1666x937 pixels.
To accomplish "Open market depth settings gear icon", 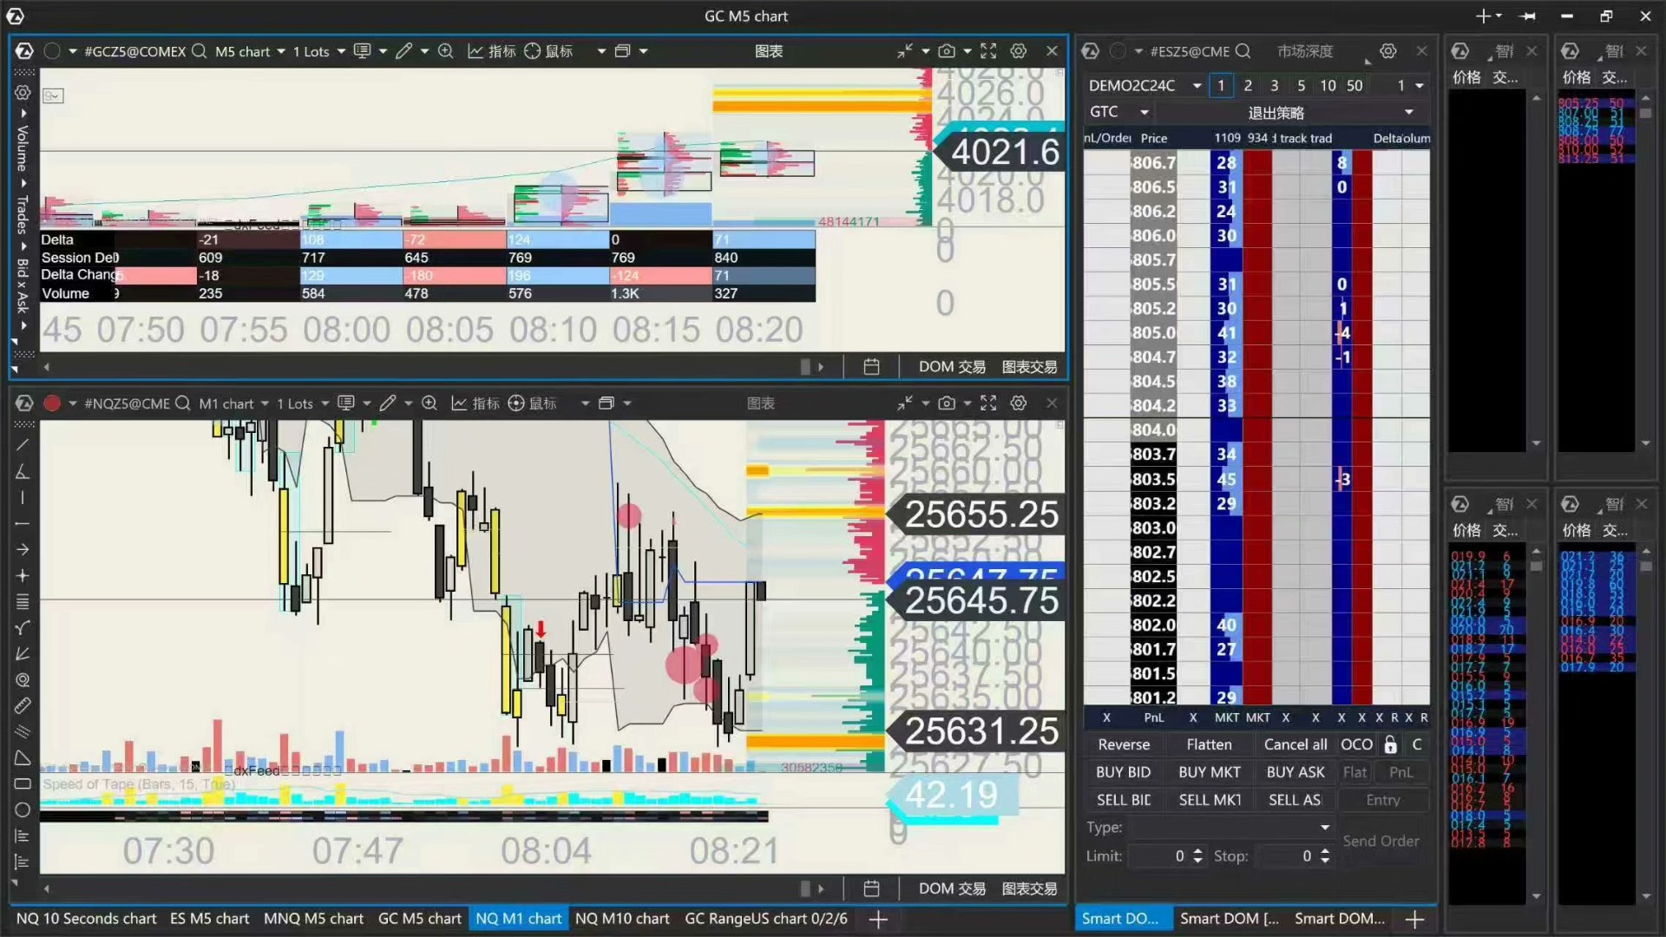I will [x=1388, y=51].
